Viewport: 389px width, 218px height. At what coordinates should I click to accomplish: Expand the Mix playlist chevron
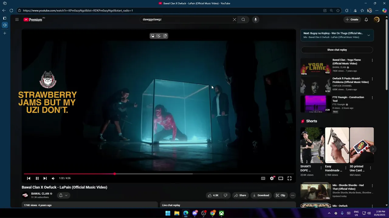[x=369, y=35]
